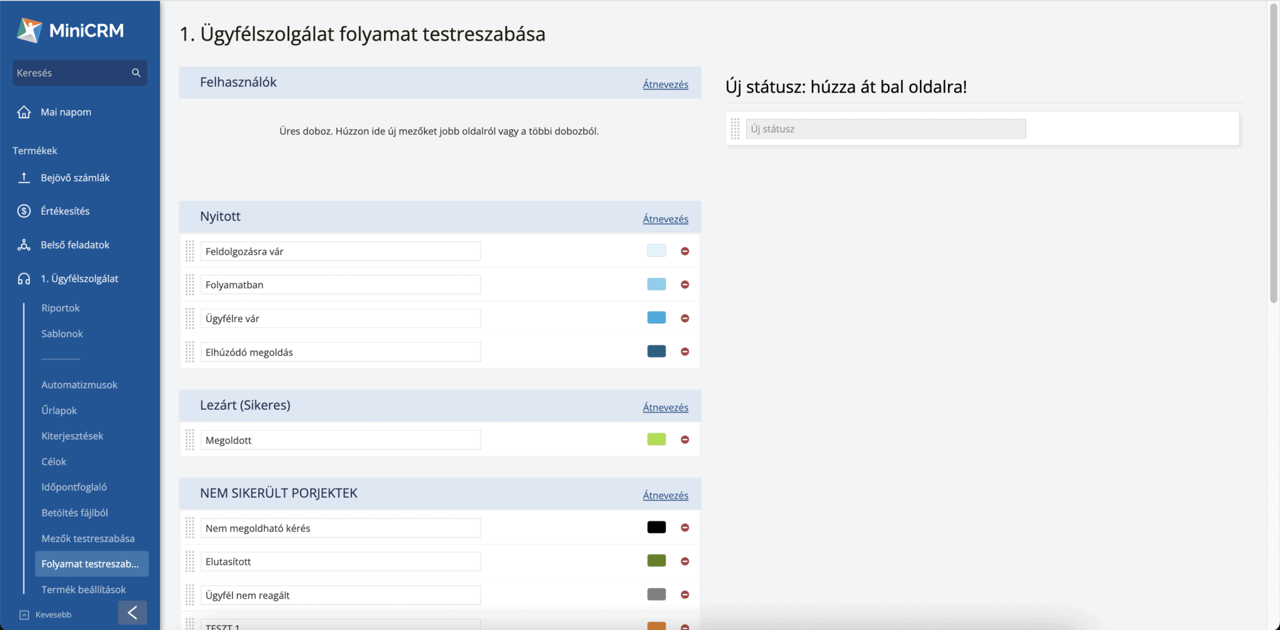Screen dimensions: 1280x630
Task: Remove the Feldolgozásra vár status
Action: [685, 251]
